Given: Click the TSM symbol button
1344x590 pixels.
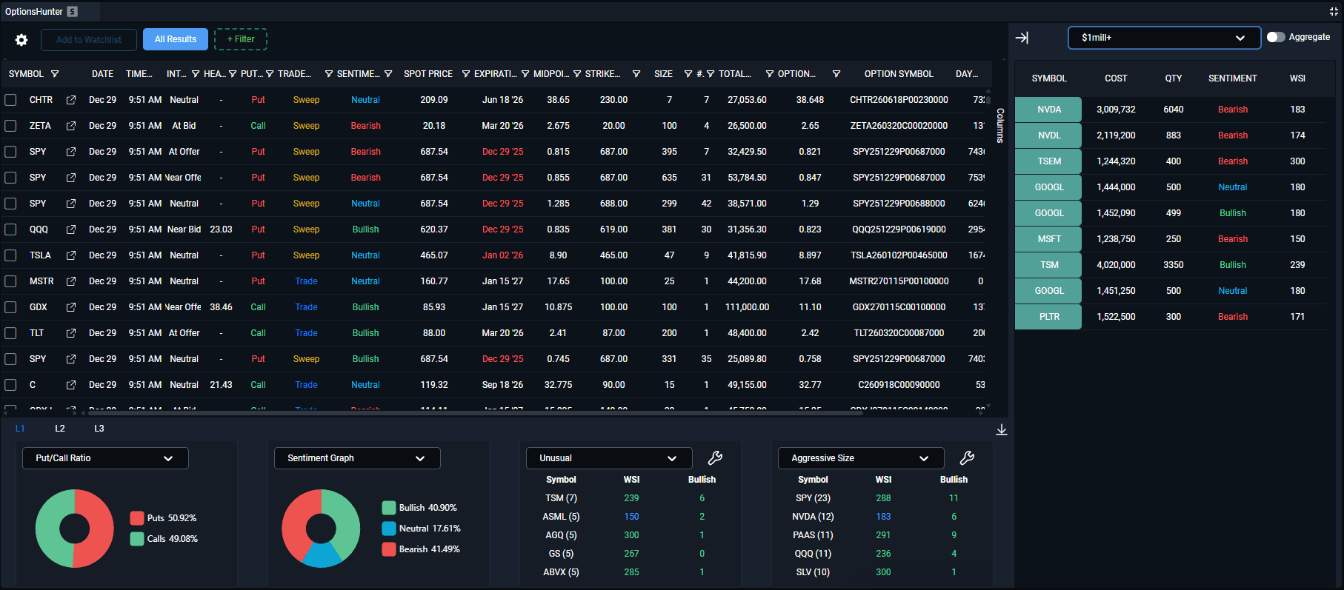Looking at the screenshot, I should (1048, 265).
